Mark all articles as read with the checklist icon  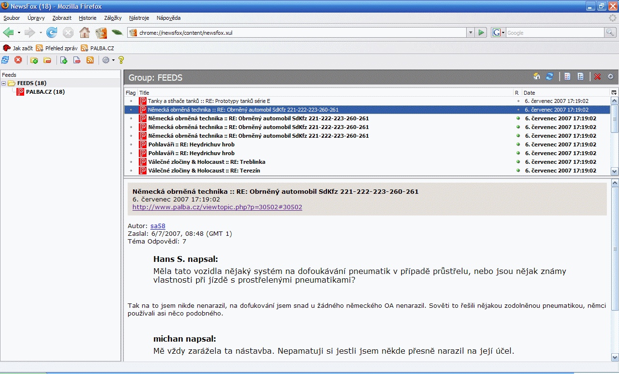[x=568, y=76]
